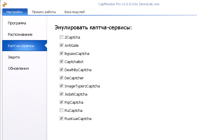Click the CaptchaBot label text
Image resolution: width=197 pixels, height=140 pixels.
[74, 62]
